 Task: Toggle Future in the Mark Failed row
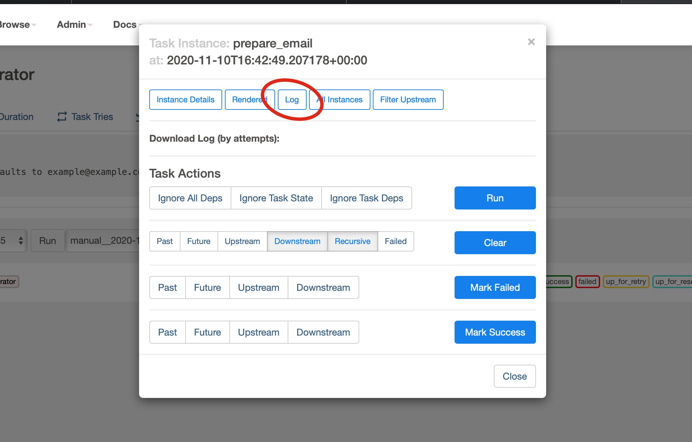[208, 287]
